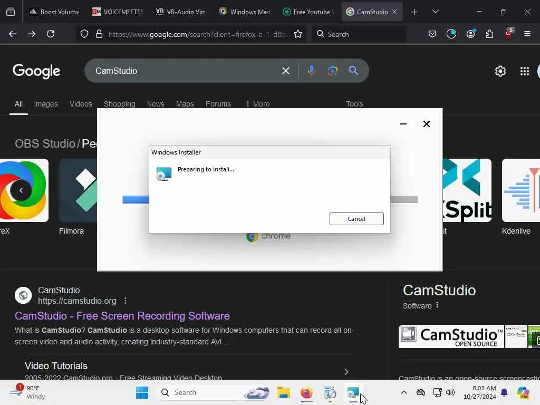Click the carousel previous arrow

21,190
